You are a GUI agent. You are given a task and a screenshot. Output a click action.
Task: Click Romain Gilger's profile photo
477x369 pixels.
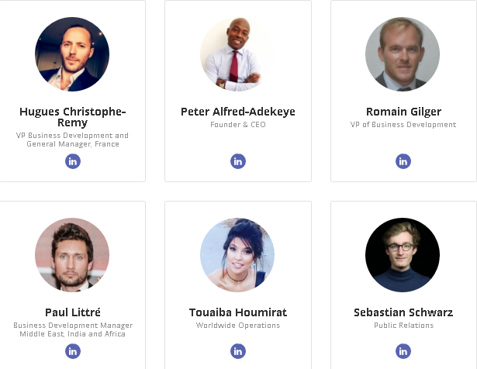tap(403, 54)
